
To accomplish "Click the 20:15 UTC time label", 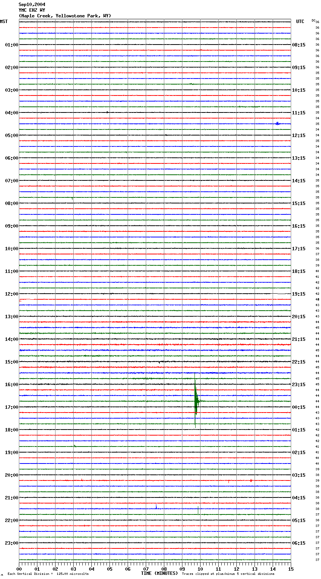I will point(299,317).
